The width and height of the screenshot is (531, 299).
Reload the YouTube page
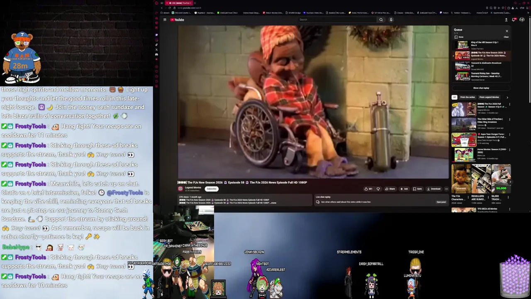pyautogui.click(x=169, y=8)
